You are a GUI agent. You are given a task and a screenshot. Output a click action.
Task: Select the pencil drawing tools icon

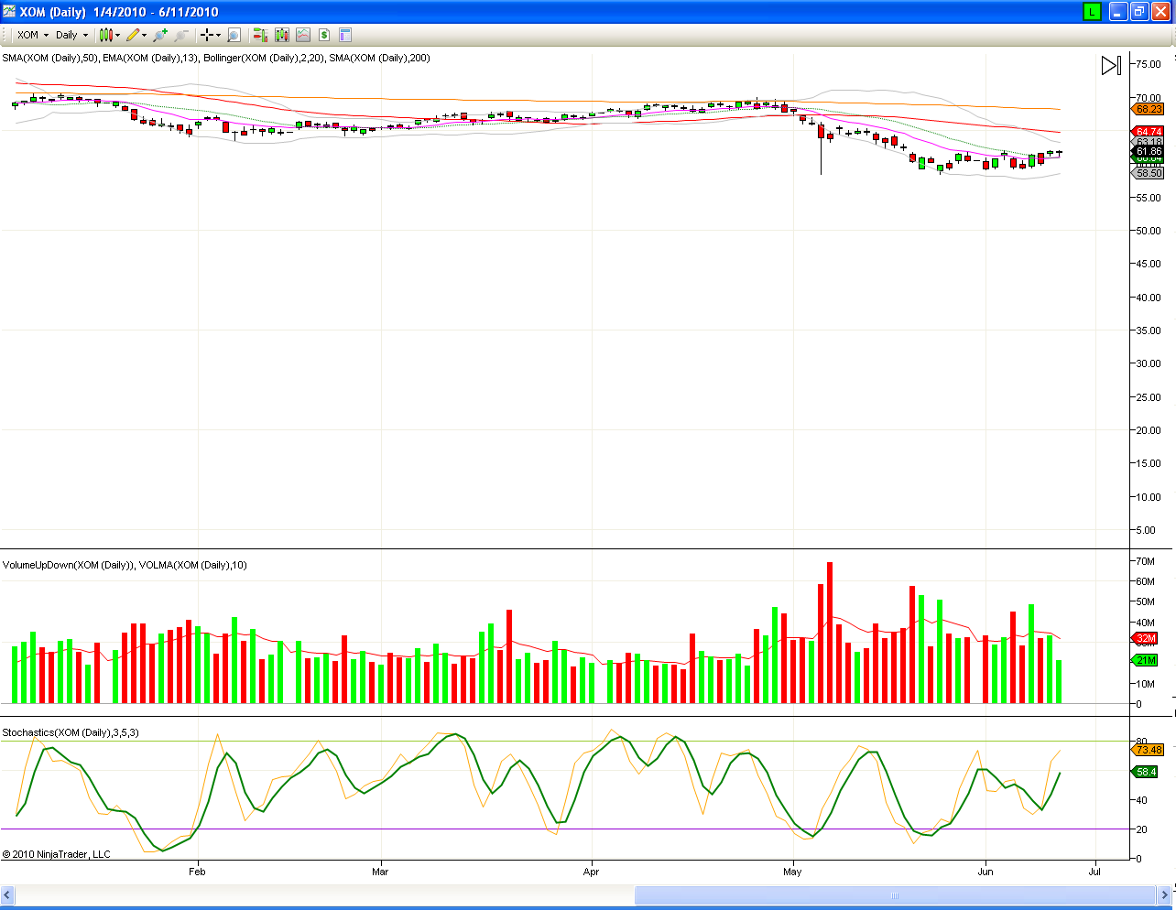[133, 35]
